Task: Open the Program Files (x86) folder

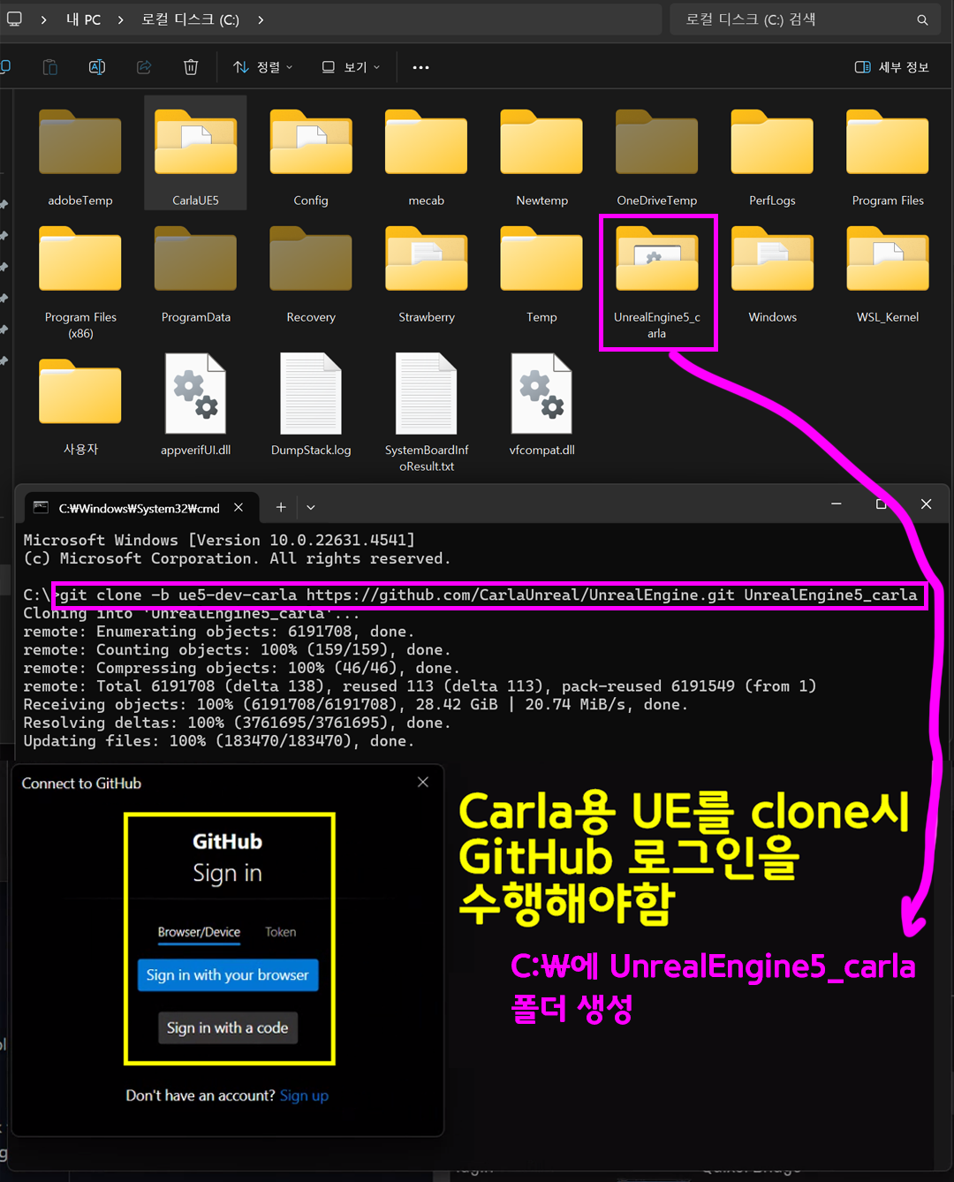Action: coord(80,282)
